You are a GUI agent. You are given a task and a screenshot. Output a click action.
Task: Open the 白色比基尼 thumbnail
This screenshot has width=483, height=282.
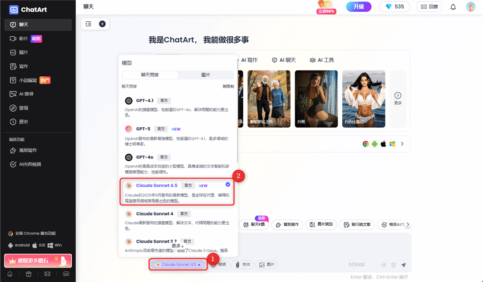364,99
